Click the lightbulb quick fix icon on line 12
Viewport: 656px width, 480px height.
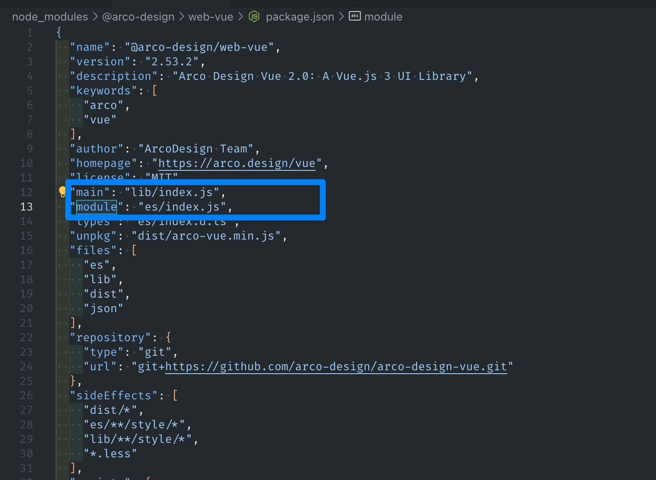click(62, 192)
